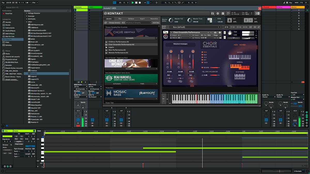Open the Drums browser category
The width and height of the screenshot is (310, 174).
[x=8, y=25]
